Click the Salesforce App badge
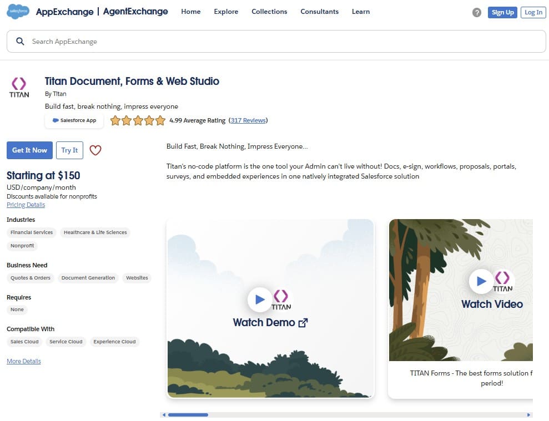Image resolution: width=549 pixels, height=421 pixels. pyautogui.click(x=74, y=120)
